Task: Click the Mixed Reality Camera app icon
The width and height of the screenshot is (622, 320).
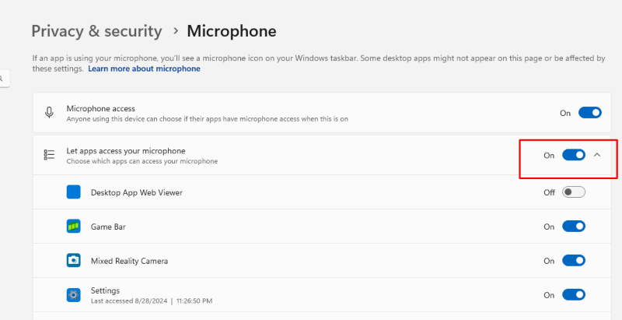Action: 73,261
